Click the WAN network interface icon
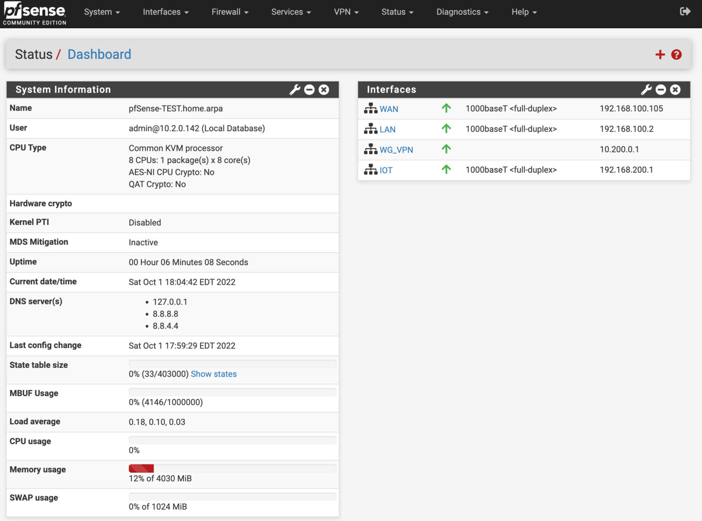Viewport: 702px width, 521px height. click(x=370, y=108)
